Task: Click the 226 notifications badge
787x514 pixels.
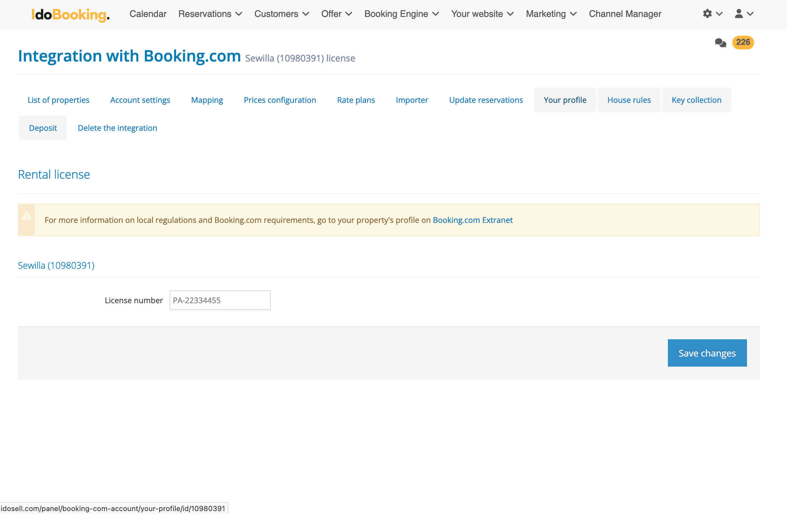Action: (x=743, y=42)
